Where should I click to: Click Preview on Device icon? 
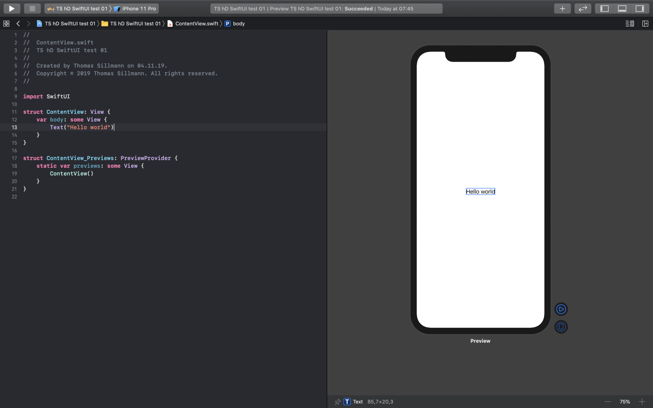click(x=561, y=327)
